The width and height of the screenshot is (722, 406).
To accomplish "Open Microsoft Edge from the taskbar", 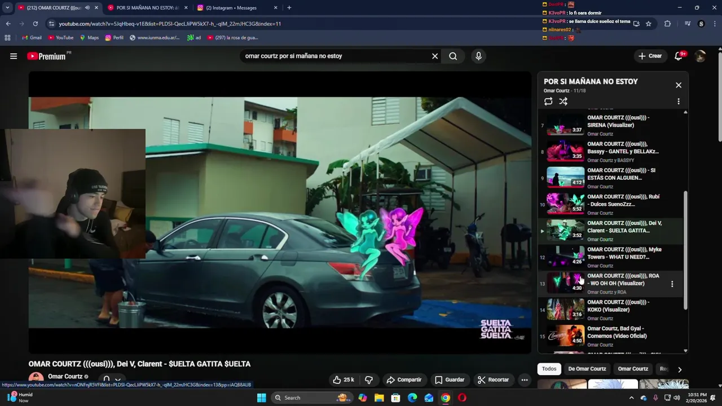I will pos(412,398).
